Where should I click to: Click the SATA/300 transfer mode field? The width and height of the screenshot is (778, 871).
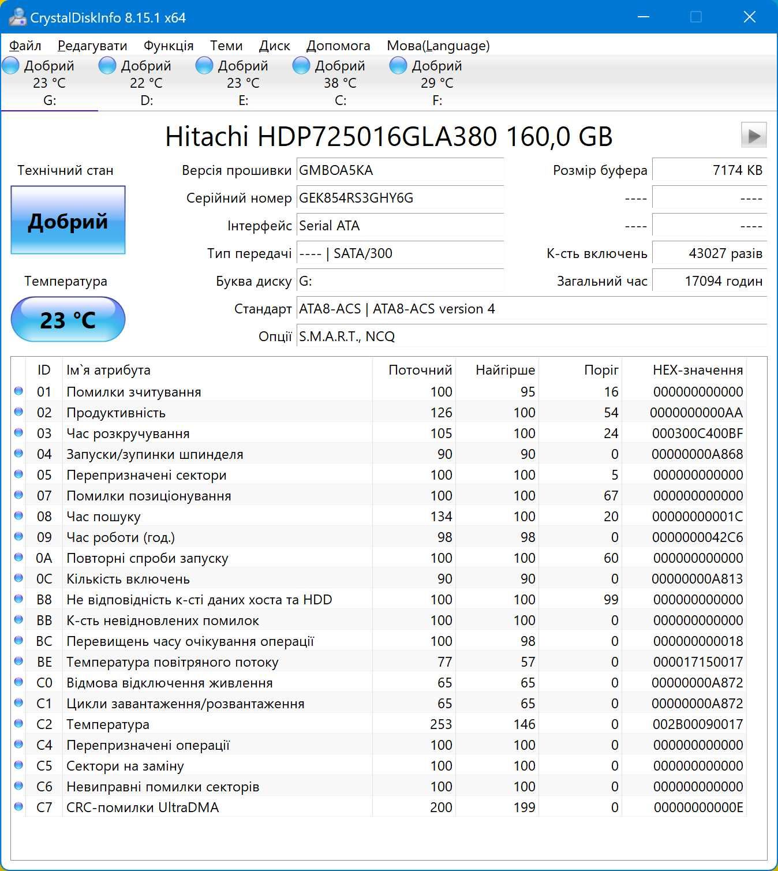[400, 253]
